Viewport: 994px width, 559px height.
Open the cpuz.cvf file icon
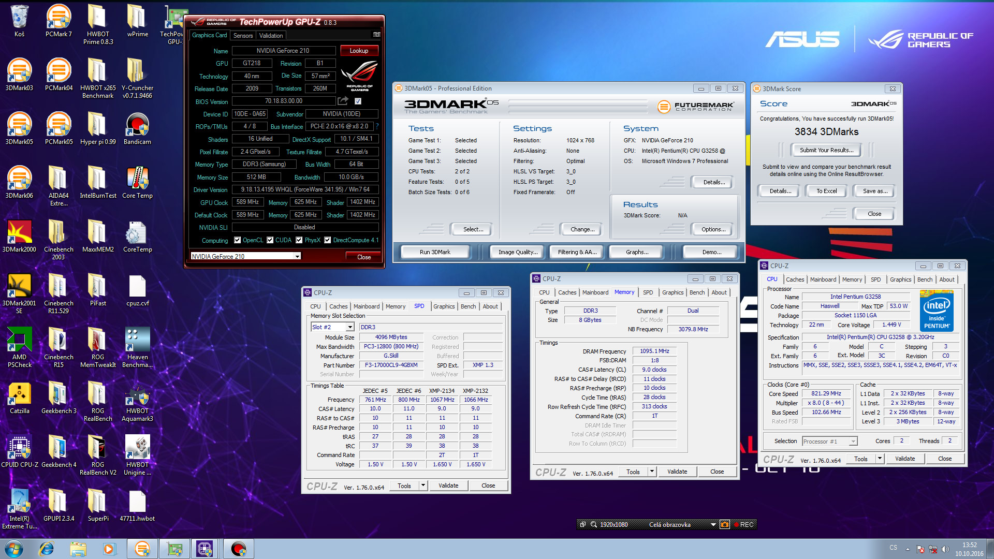137,290
